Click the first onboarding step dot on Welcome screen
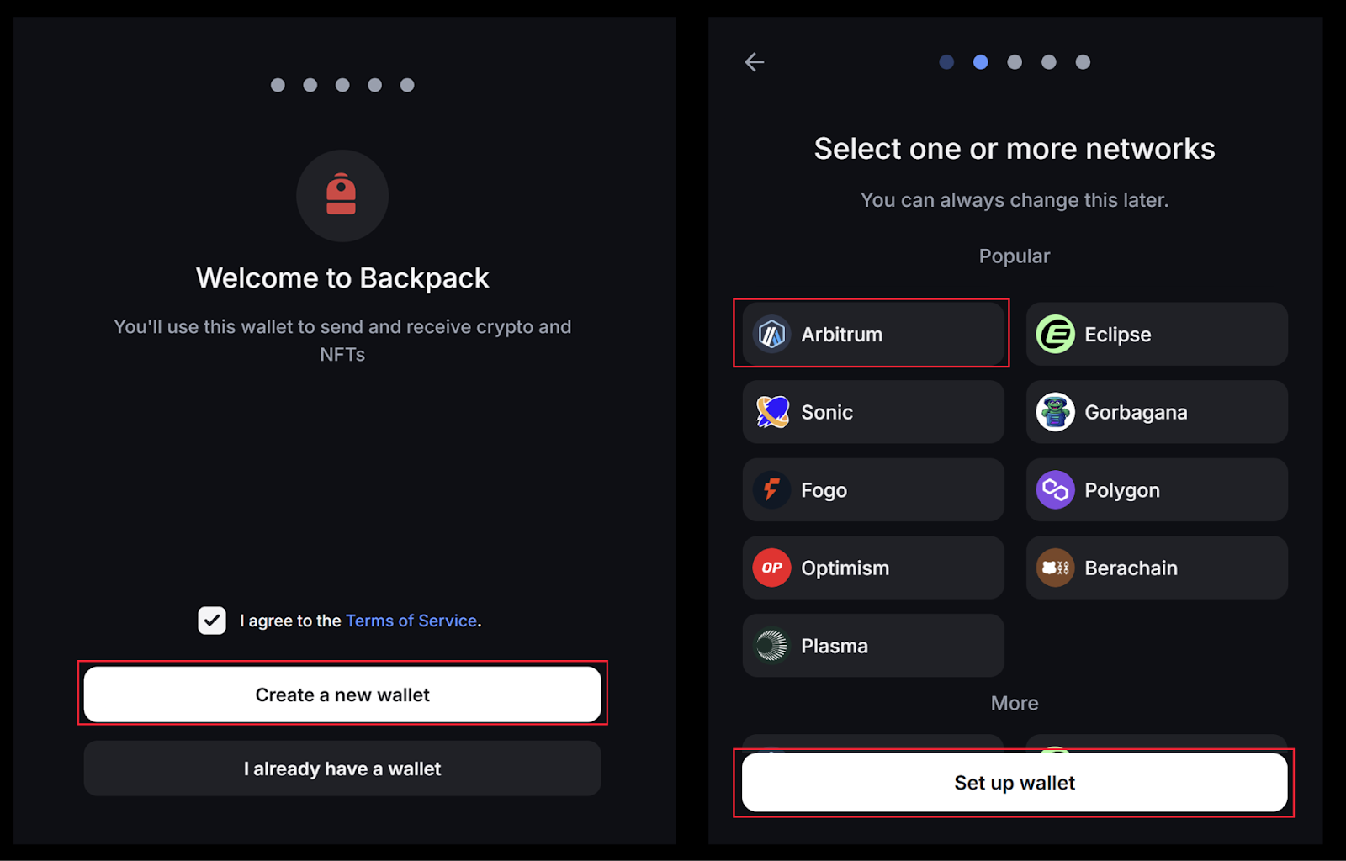 coord(278,85)
